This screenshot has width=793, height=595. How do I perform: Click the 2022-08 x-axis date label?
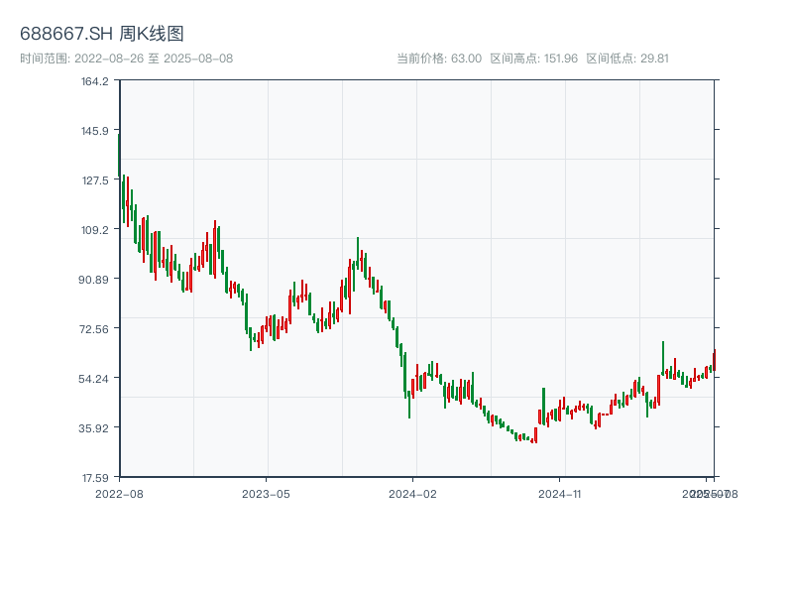click(119, 493)
